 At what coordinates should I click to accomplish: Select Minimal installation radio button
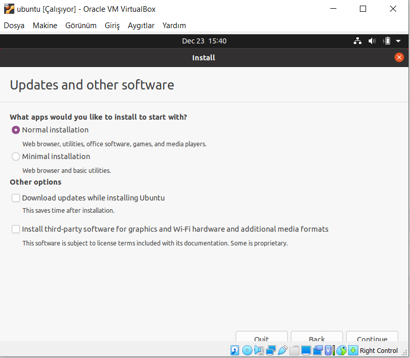pos(16,156)
